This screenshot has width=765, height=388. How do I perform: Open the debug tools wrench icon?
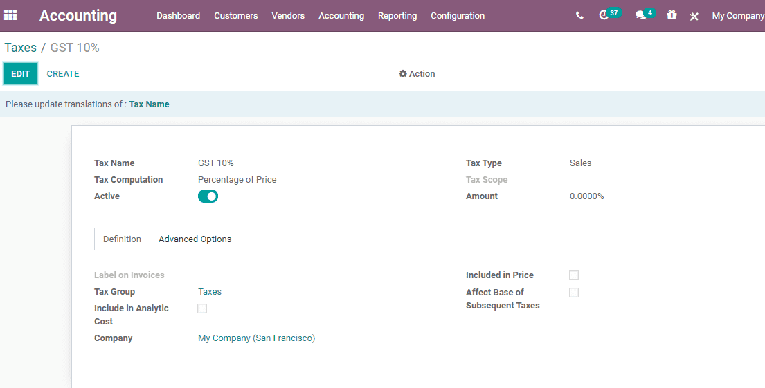click(x=694, y=16)
